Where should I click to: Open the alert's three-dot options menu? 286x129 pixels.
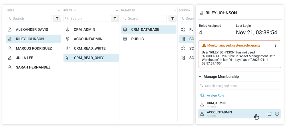coord(275,45)
